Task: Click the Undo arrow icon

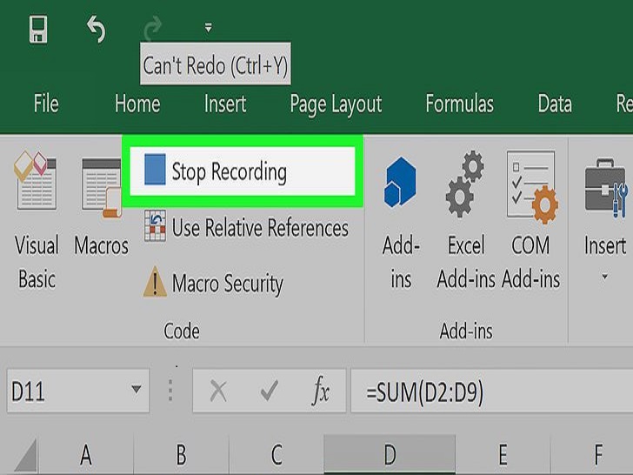Action: tap(96, 30)
